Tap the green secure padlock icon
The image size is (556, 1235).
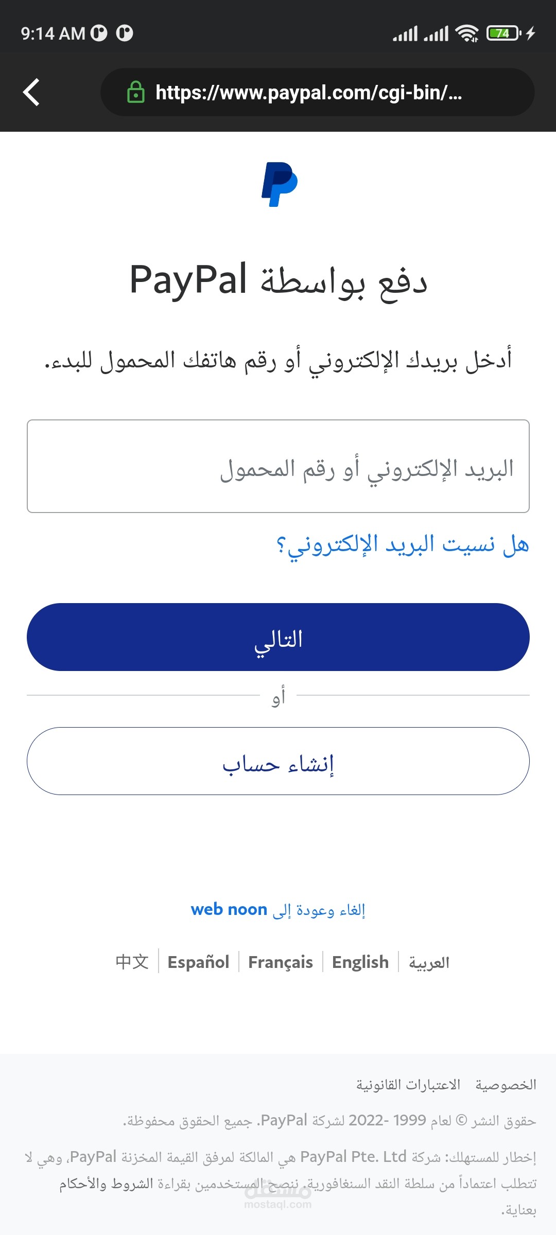point(135,92)
